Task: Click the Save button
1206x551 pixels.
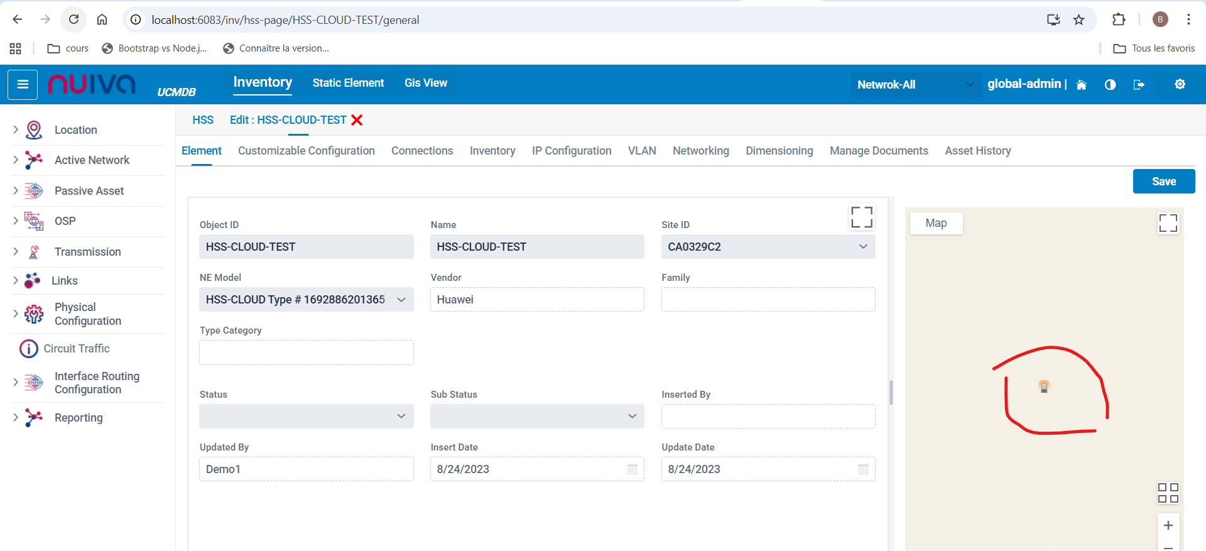Action: 1163,182
